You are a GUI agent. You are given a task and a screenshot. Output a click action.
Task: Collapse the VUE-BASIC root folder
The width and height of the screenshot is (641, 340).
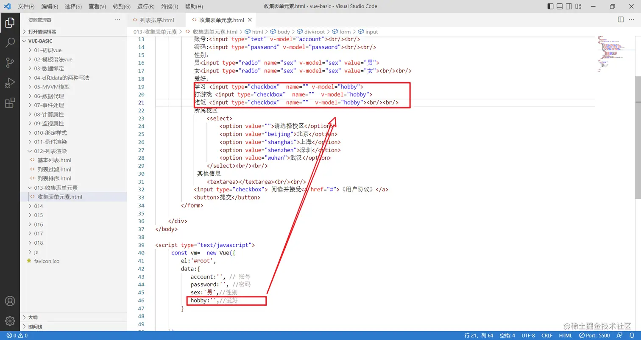tap(74, 41)
